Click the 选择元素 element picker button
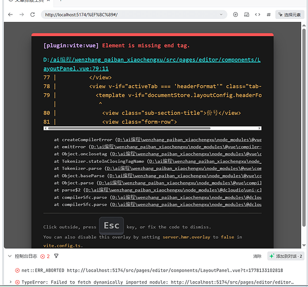 (290, 14)
